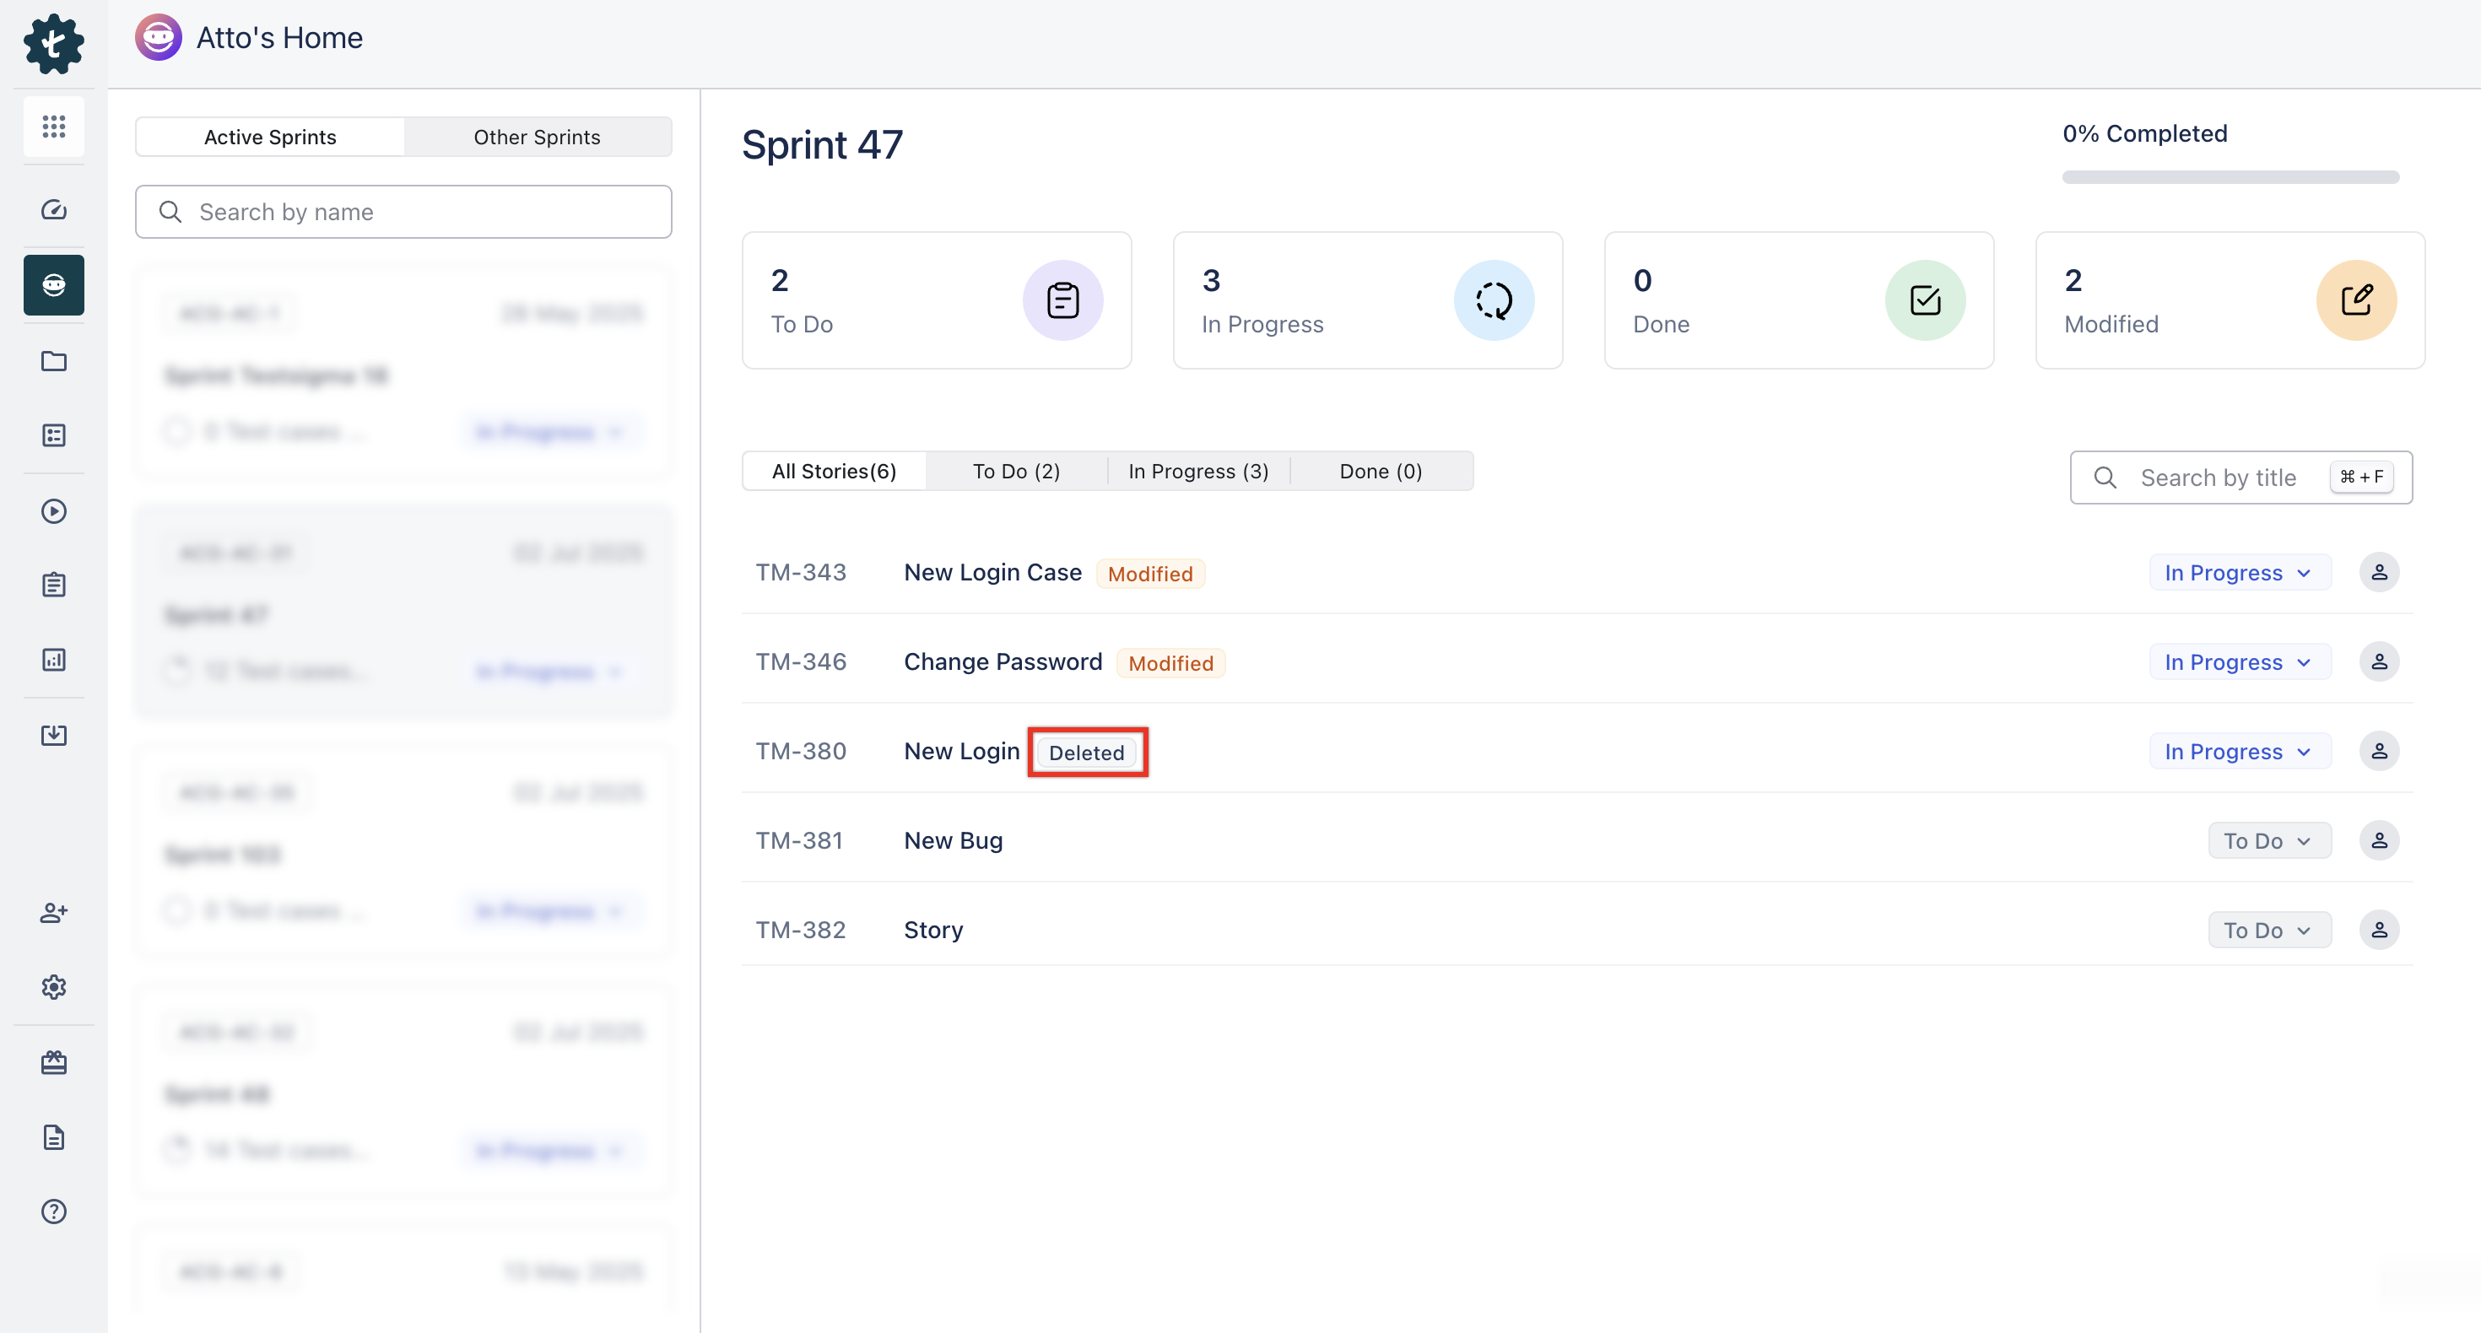Click the help question mark icon
The width and height of the screenshot is (2481, 1333).
click(x=54, y=1212)
